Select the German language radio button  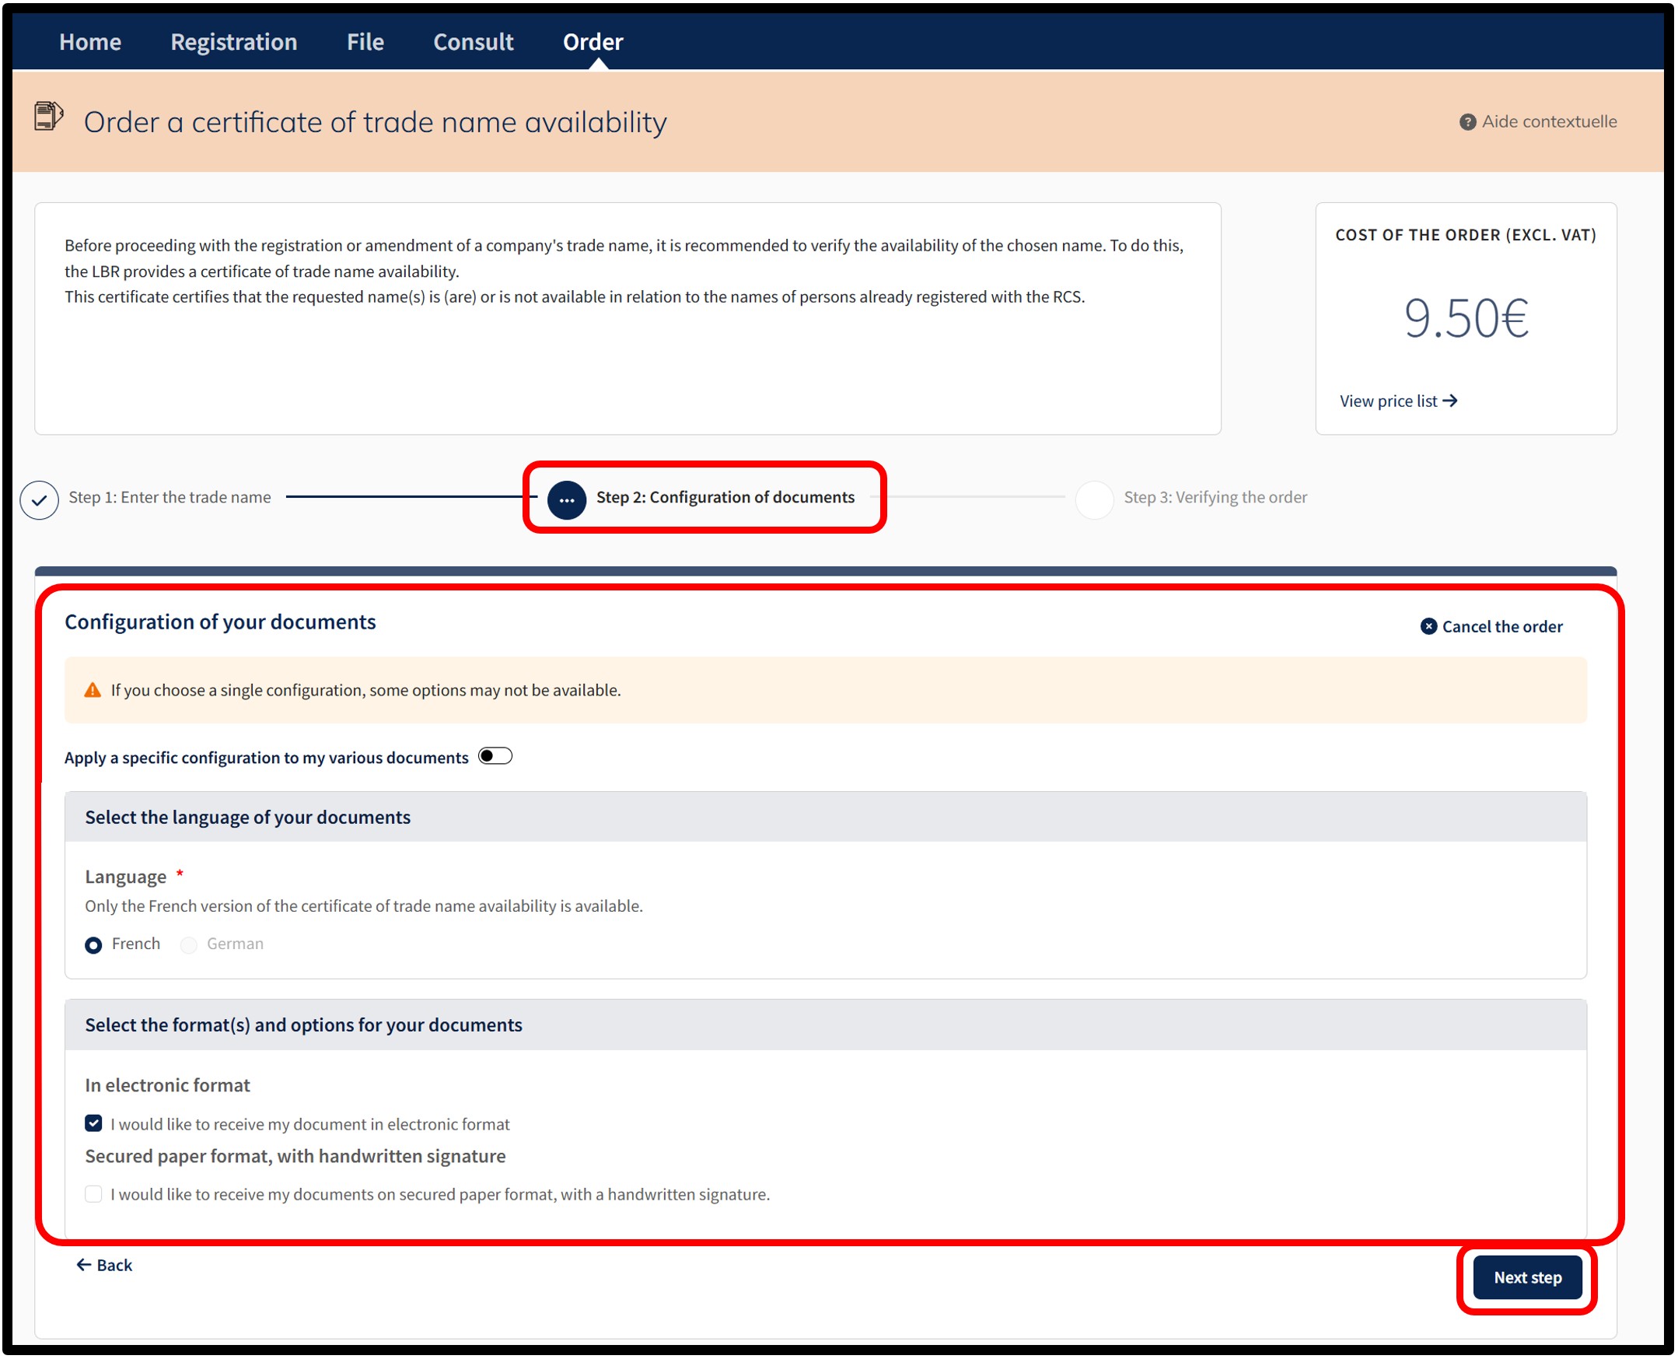coord(188,945)
